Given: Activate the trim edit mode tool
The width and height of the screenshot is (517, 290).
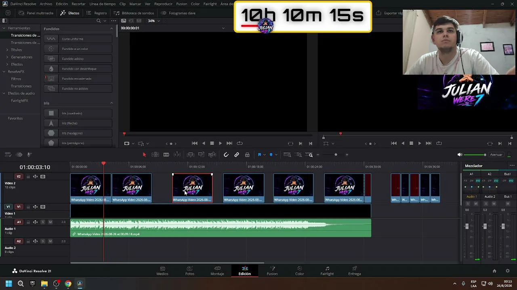Looking at the screenshot, I should (155, 155).
